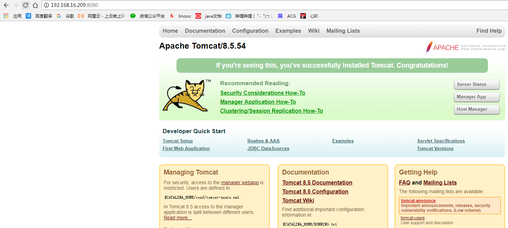Open the Wiki navigation item
508x228 pixels.
[314, 31]
